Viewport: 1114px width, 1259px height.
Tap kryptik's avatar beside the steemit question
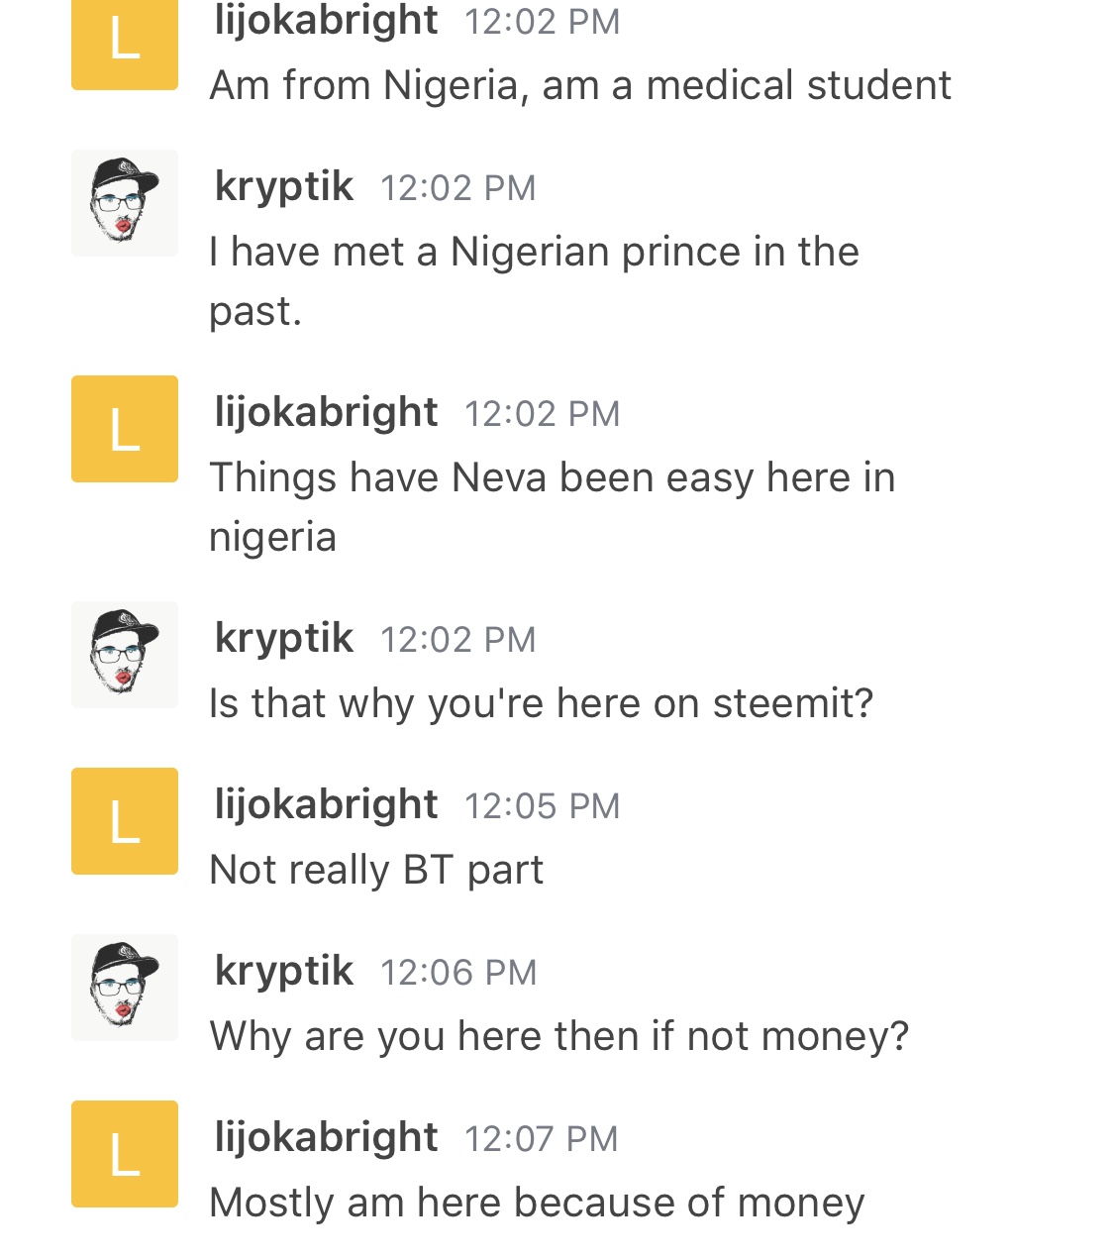point(125,655)
